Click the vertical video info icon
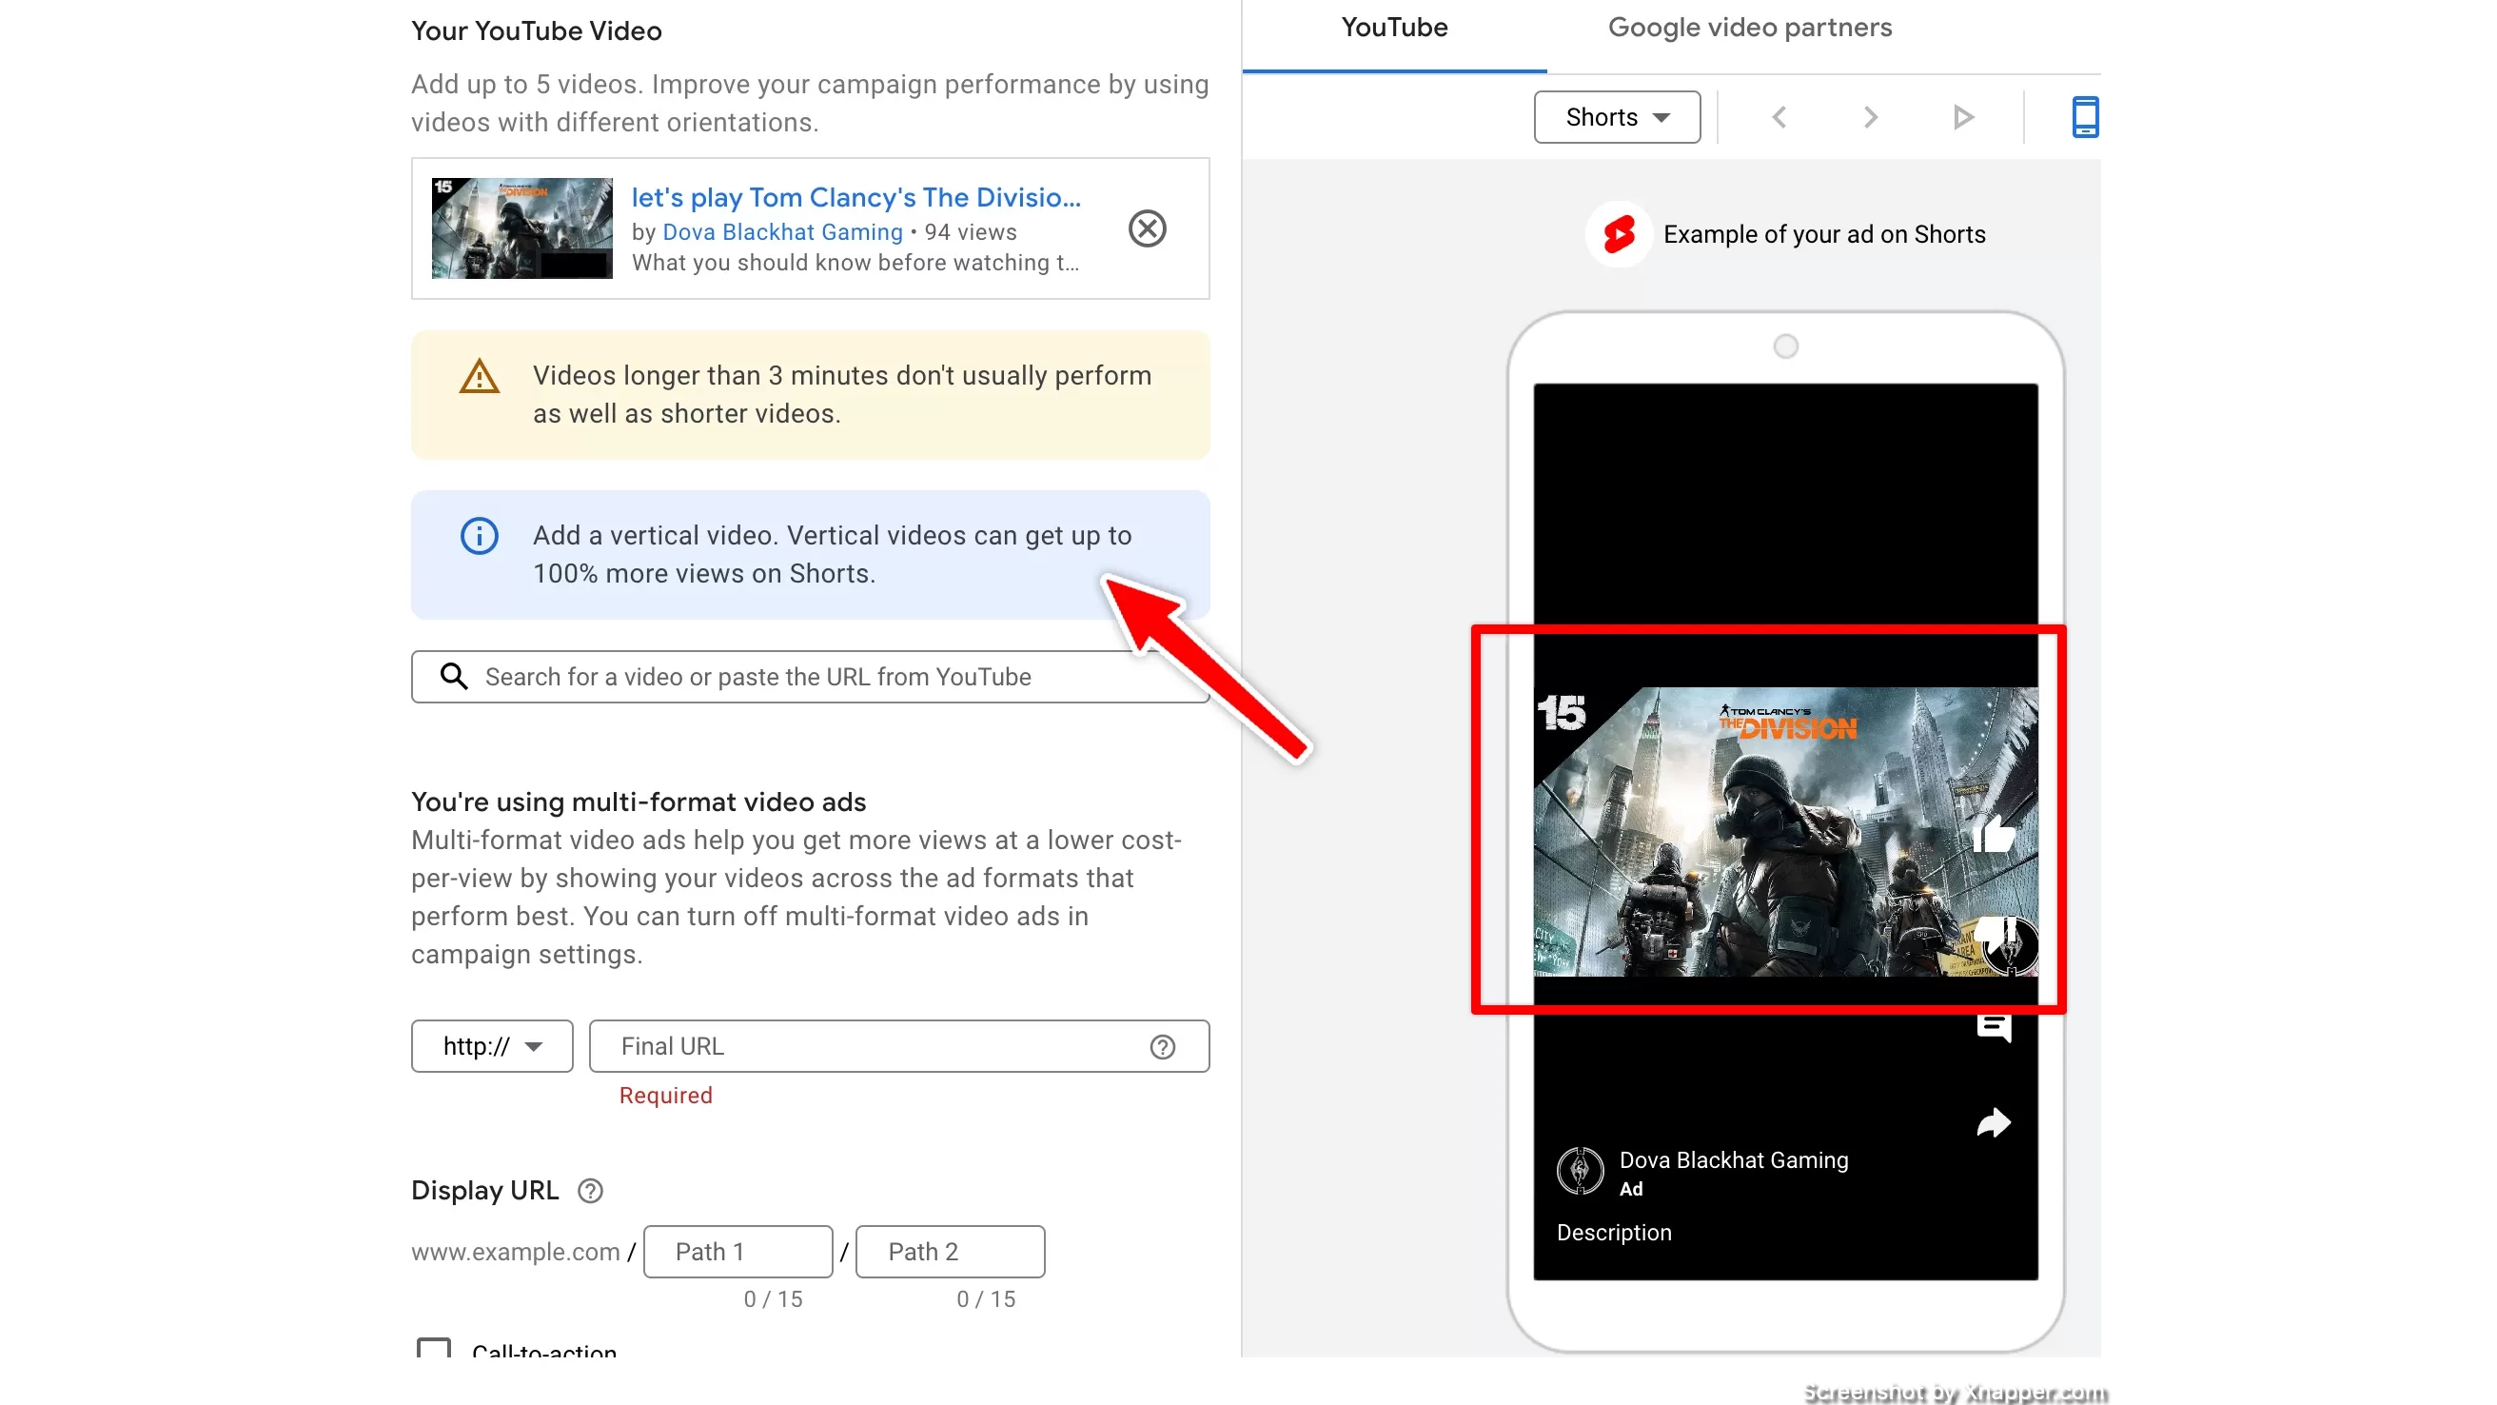This screenshot has height=1405, width=2497. coord(479,536)
